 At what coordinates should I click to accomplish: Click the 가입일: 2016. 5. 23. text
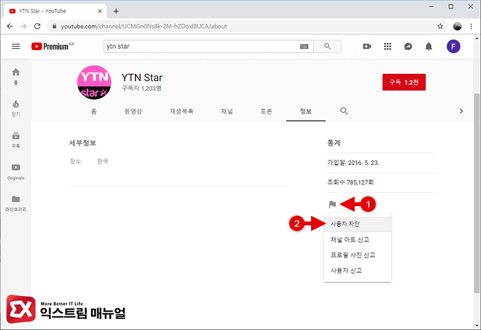[353, 162]
